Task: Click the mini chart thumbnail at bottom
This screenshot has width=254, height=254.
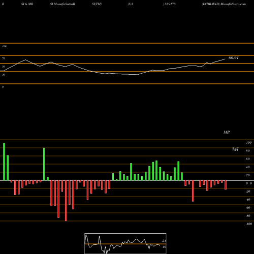Action: [125, 243]
